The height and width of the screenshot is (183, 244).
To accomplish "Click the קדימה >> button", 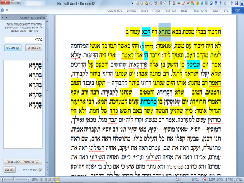I will [13, 48].
